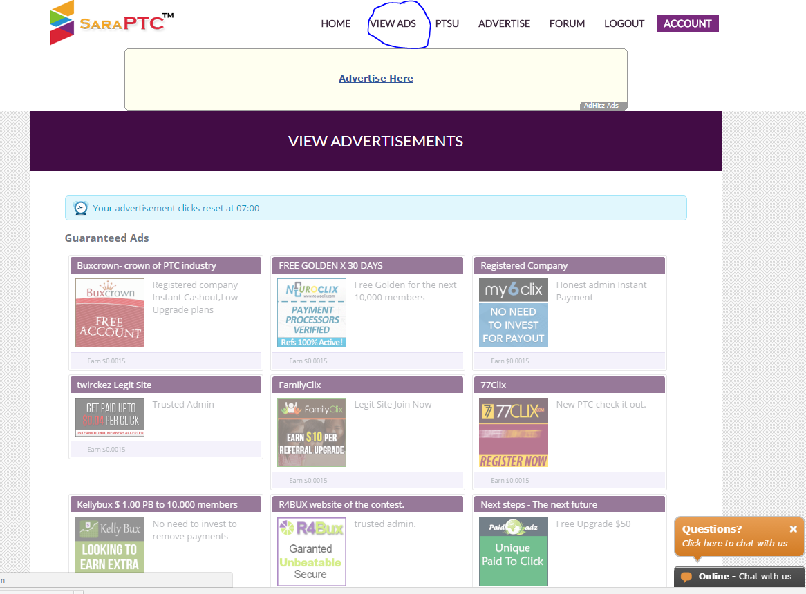
Task: Open the Neuroclix payment processors banner
Action: (x=312, y=313)
